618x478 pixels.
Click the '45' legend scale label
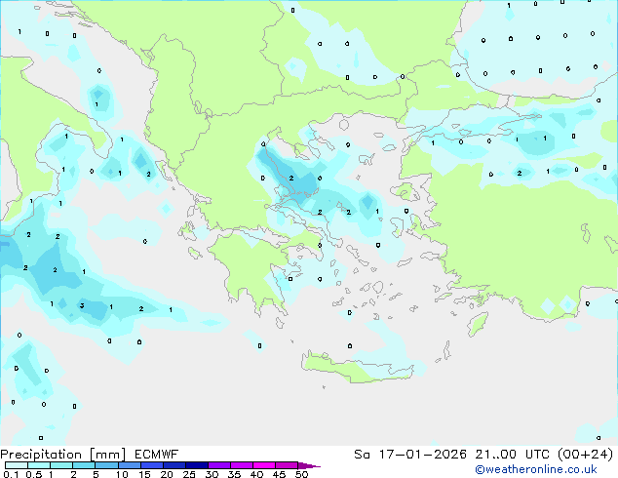pos(279,474)
